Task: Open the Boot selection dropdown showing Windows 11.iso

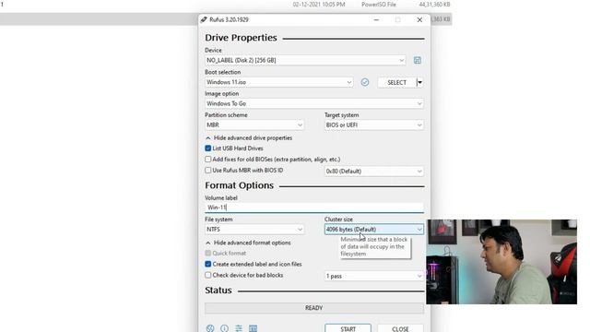Action: click(278, 82)
